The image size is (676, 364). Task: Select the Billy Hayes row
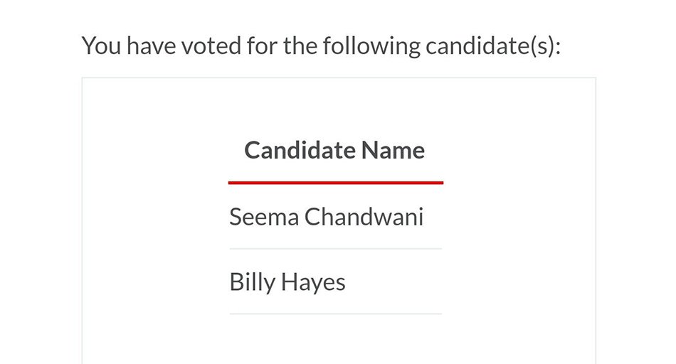(335, 282)
